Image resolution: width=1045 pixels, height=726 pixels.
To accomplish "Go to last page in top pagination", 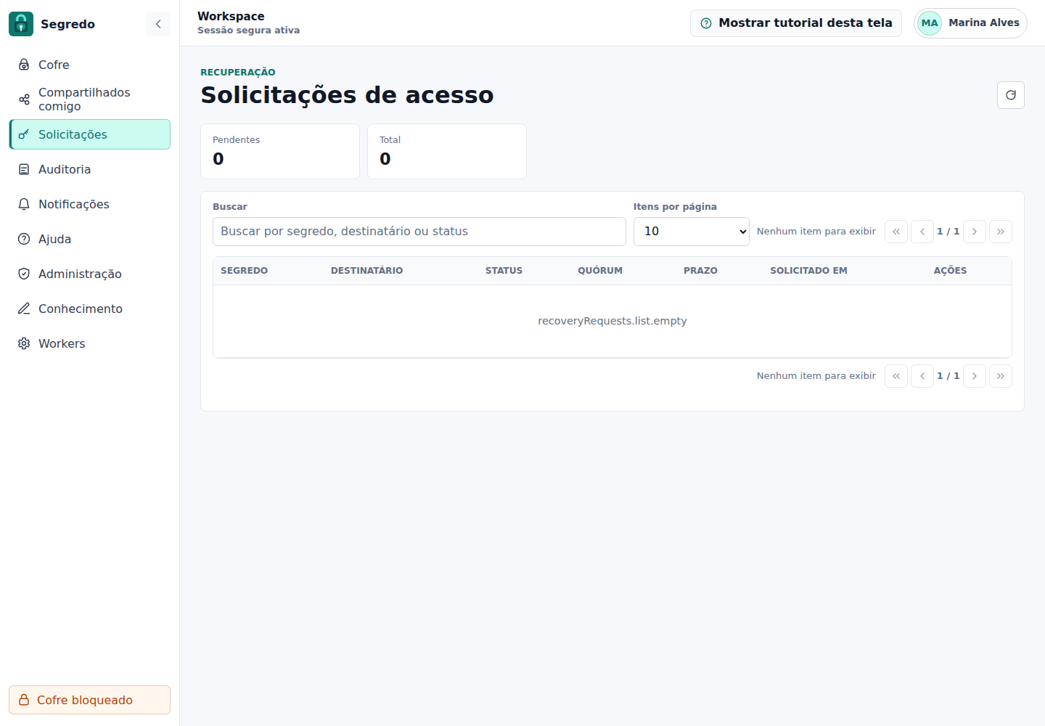I will pos(1001,232).
